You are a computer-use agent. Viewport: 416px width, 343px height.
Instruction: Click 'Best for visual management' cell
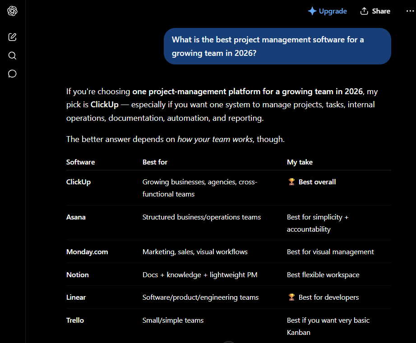pyautogui.click(x=330, y=252)
